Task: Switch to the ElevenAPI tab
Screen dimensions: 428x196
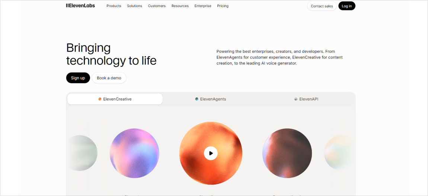Action: [306, 99]
